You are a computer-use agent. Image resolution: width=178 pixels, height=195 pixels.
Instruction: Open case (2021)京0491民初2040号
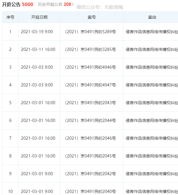(x=90, y=191)
